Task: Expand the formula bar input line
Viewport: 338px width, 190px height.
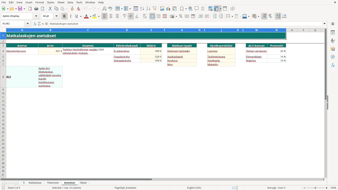Action: click(324, 24)
